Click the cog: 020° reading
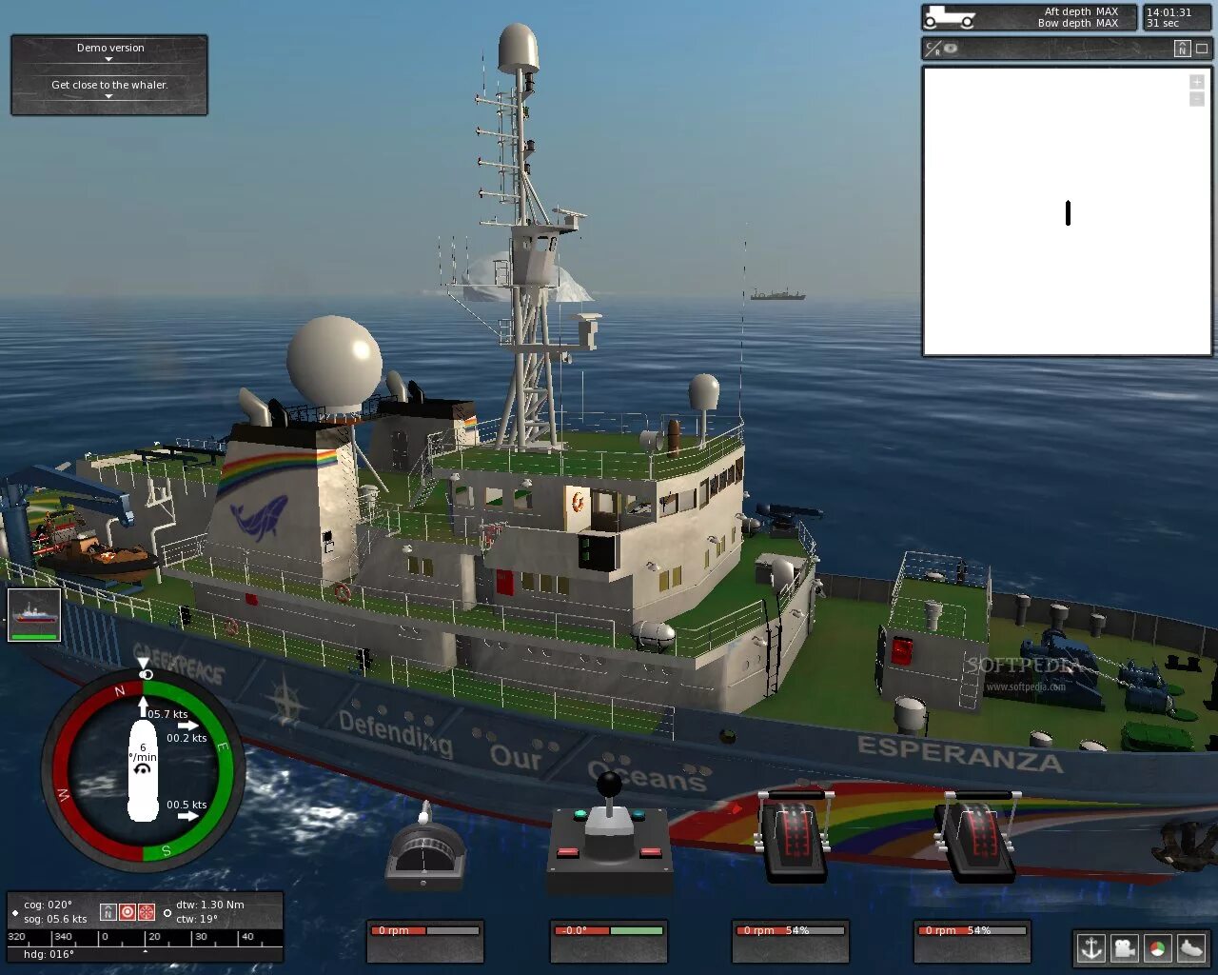 coord(48,905)
